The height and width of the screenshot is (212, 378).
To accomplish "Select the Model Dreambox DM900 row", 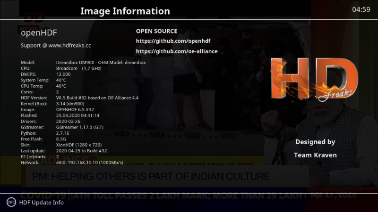I will [83, 63].
